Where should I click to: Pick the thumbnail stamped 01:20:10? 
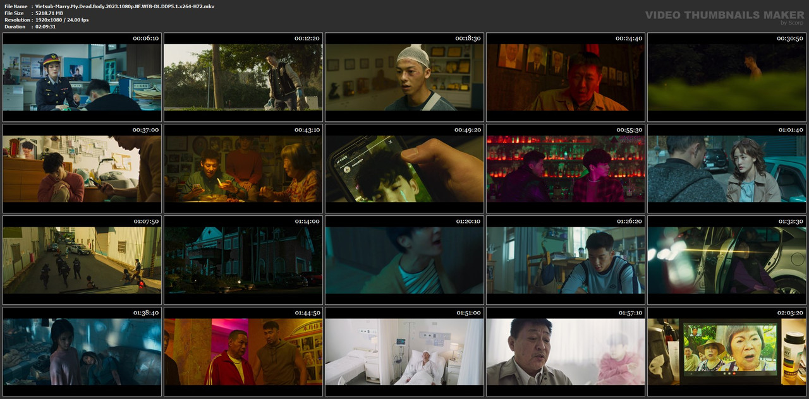(404, 260)
